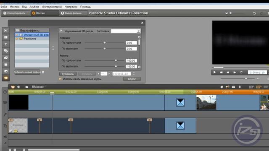Open the Заготовки presets dropdown
Image resolution: width=269 pixels, height=151 pixels.
pos(138,31)
